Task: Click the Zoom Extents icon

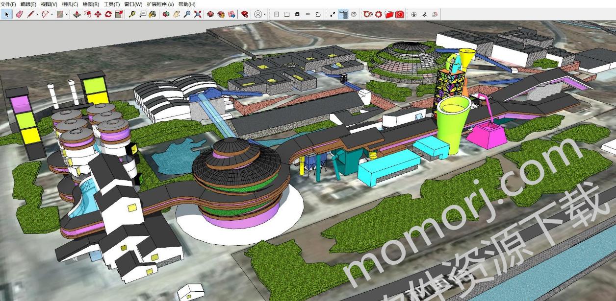Action: [198, 14]
